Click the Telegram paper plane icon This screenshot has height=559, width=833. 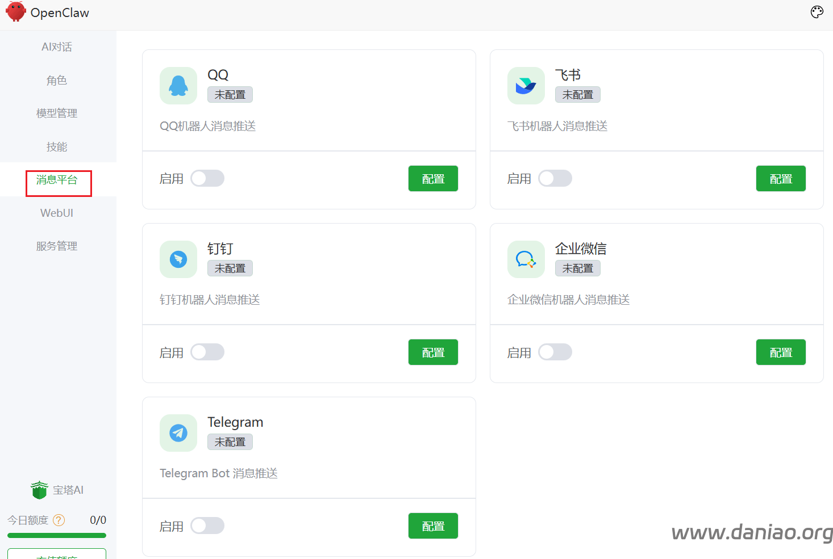178,433
